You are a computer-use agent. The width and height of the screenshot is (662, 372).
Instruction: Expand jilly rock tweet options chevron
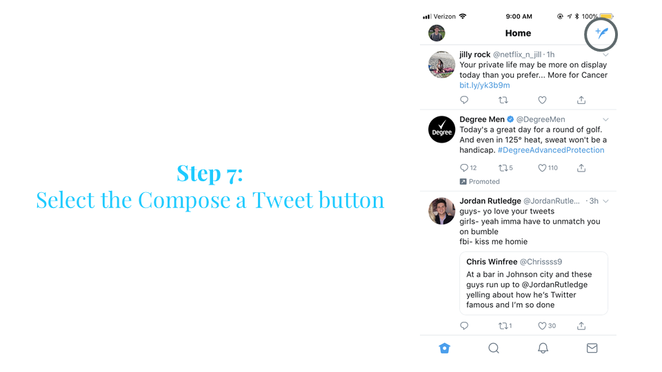pos(605,55)
